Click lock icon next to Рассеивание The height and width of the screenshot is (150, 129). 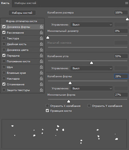click(x=41, y=33)
